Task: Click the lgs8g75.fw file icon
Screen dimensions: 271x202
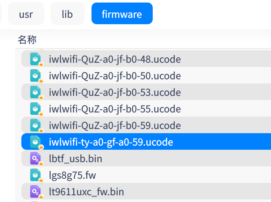Action: point(35,175)
